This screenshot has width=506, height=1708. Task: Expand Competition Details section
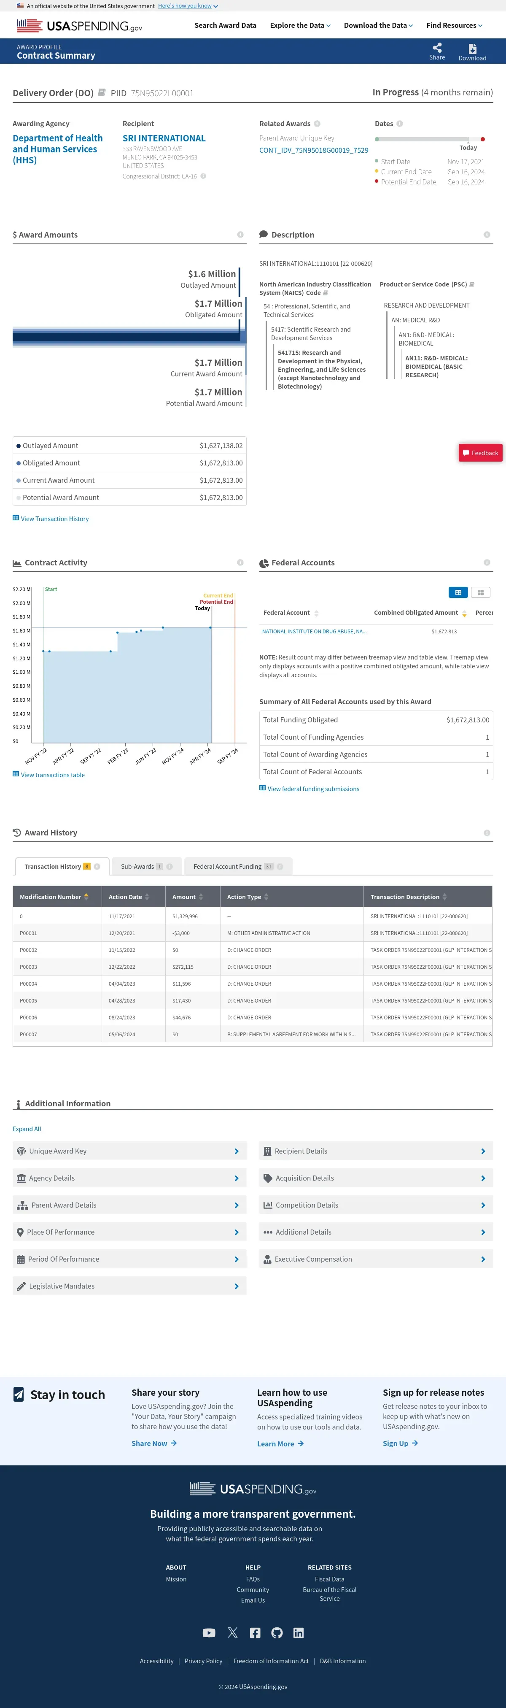click(376, 1205)
